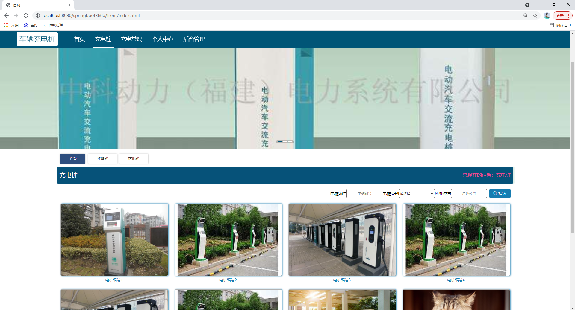Open 电桩编号4 charging pile image
This screenshot has width=575, height=310.
pos(456,240)
